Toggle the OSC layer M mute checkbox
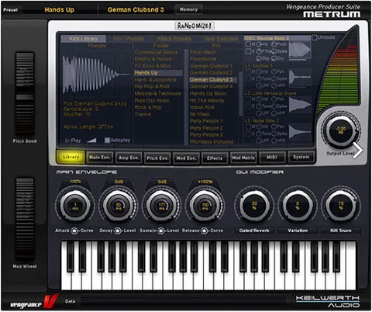The width and height of the screenshot is (372, 312). click(x=248, y=44)
